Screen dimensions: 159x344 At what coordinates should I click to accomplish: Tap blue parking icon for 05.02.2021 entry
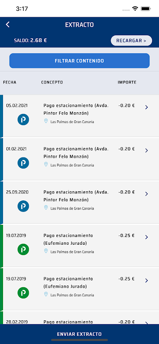click(x=23, y=120)
